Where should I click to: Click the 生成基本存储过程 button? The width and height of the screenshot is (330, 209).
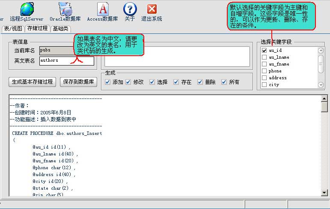pos(33,81)
